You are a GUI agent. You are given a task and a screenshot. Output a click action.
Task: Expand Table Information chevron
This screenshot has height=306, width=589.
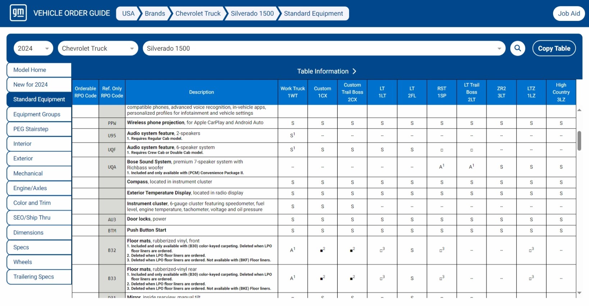click(354, 71)
